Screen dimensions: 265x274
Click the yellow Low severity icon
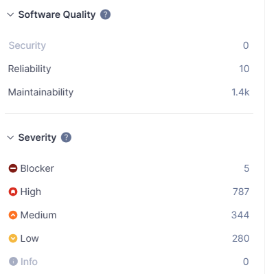[x=13, y=238]
